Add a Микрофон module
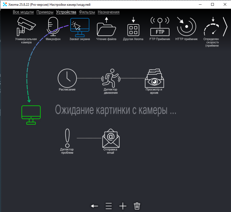 (x=53, y=26)
